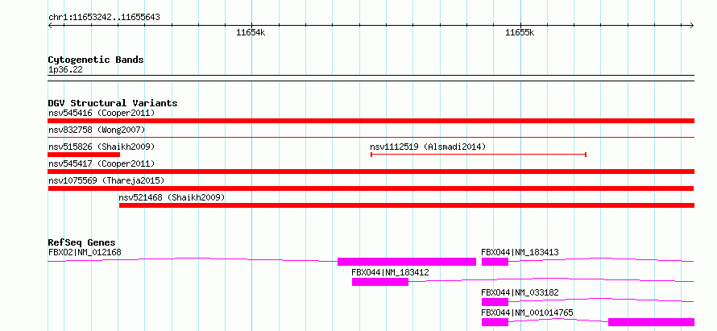717x331 pixels.
Task: Select the nsv515826 (Shaikh2009) variant label
Action: coord(102,147)
